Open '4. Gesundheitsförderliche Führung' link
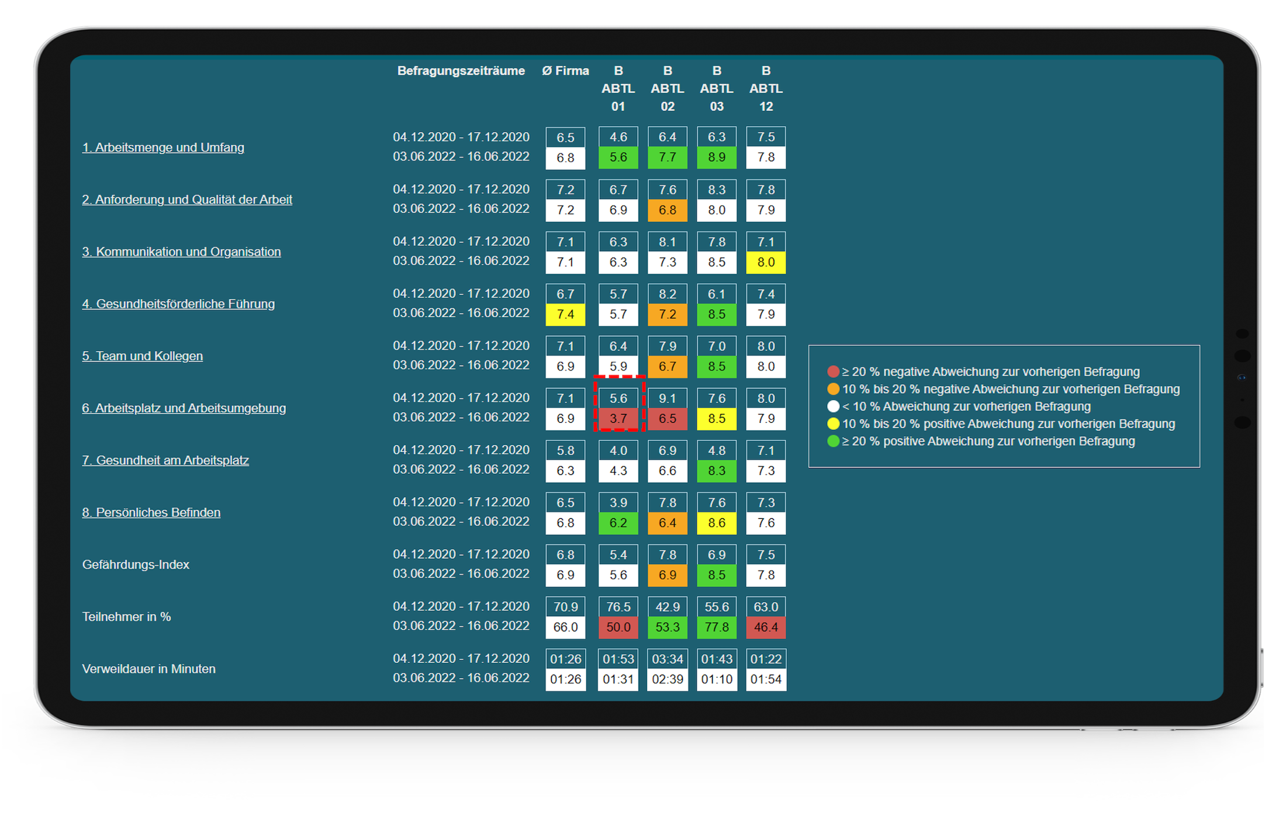The height and width of the screenshot is (813, 1286). [178, 304]
